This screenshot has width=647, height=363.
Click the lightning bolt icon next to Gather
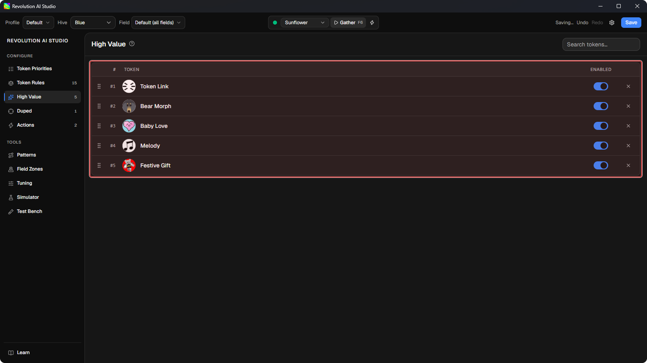(372, 23)
